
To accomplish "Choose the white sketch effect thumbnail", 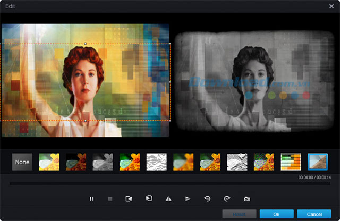I will [157, 161].
